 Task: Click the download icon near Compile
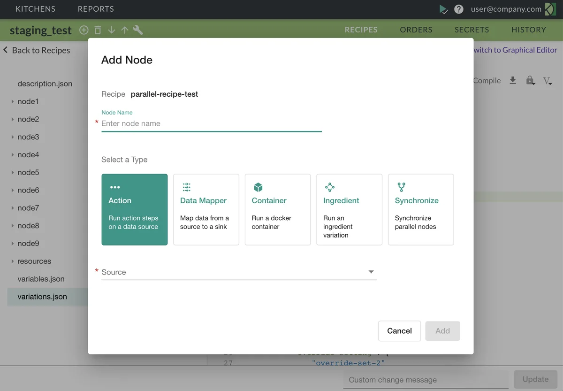pos(513,80)
